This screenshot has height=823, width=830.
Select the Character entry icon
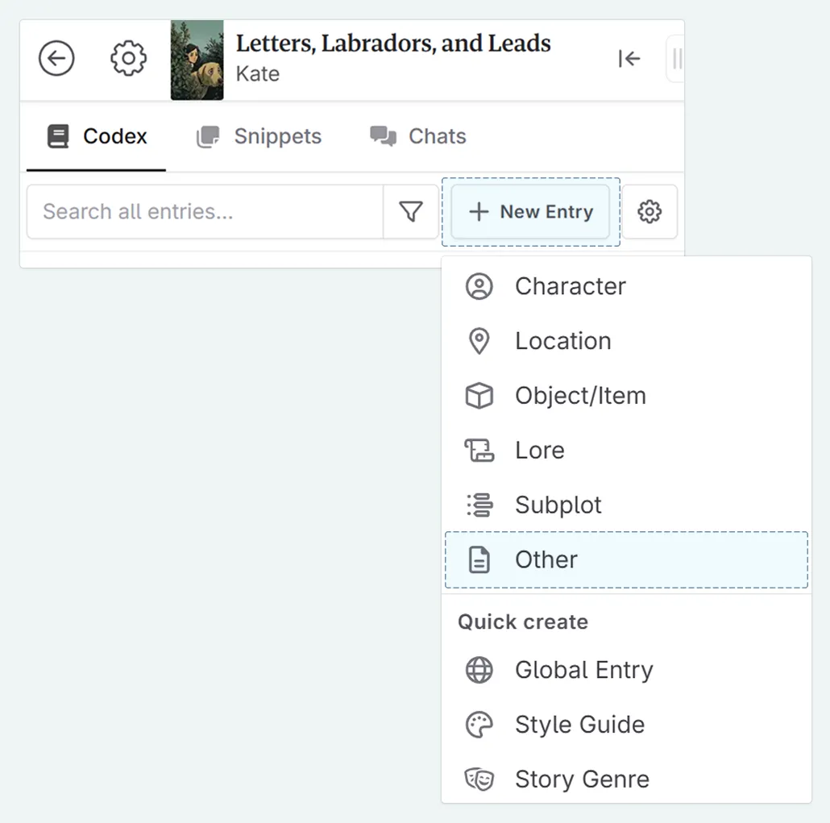479,285
